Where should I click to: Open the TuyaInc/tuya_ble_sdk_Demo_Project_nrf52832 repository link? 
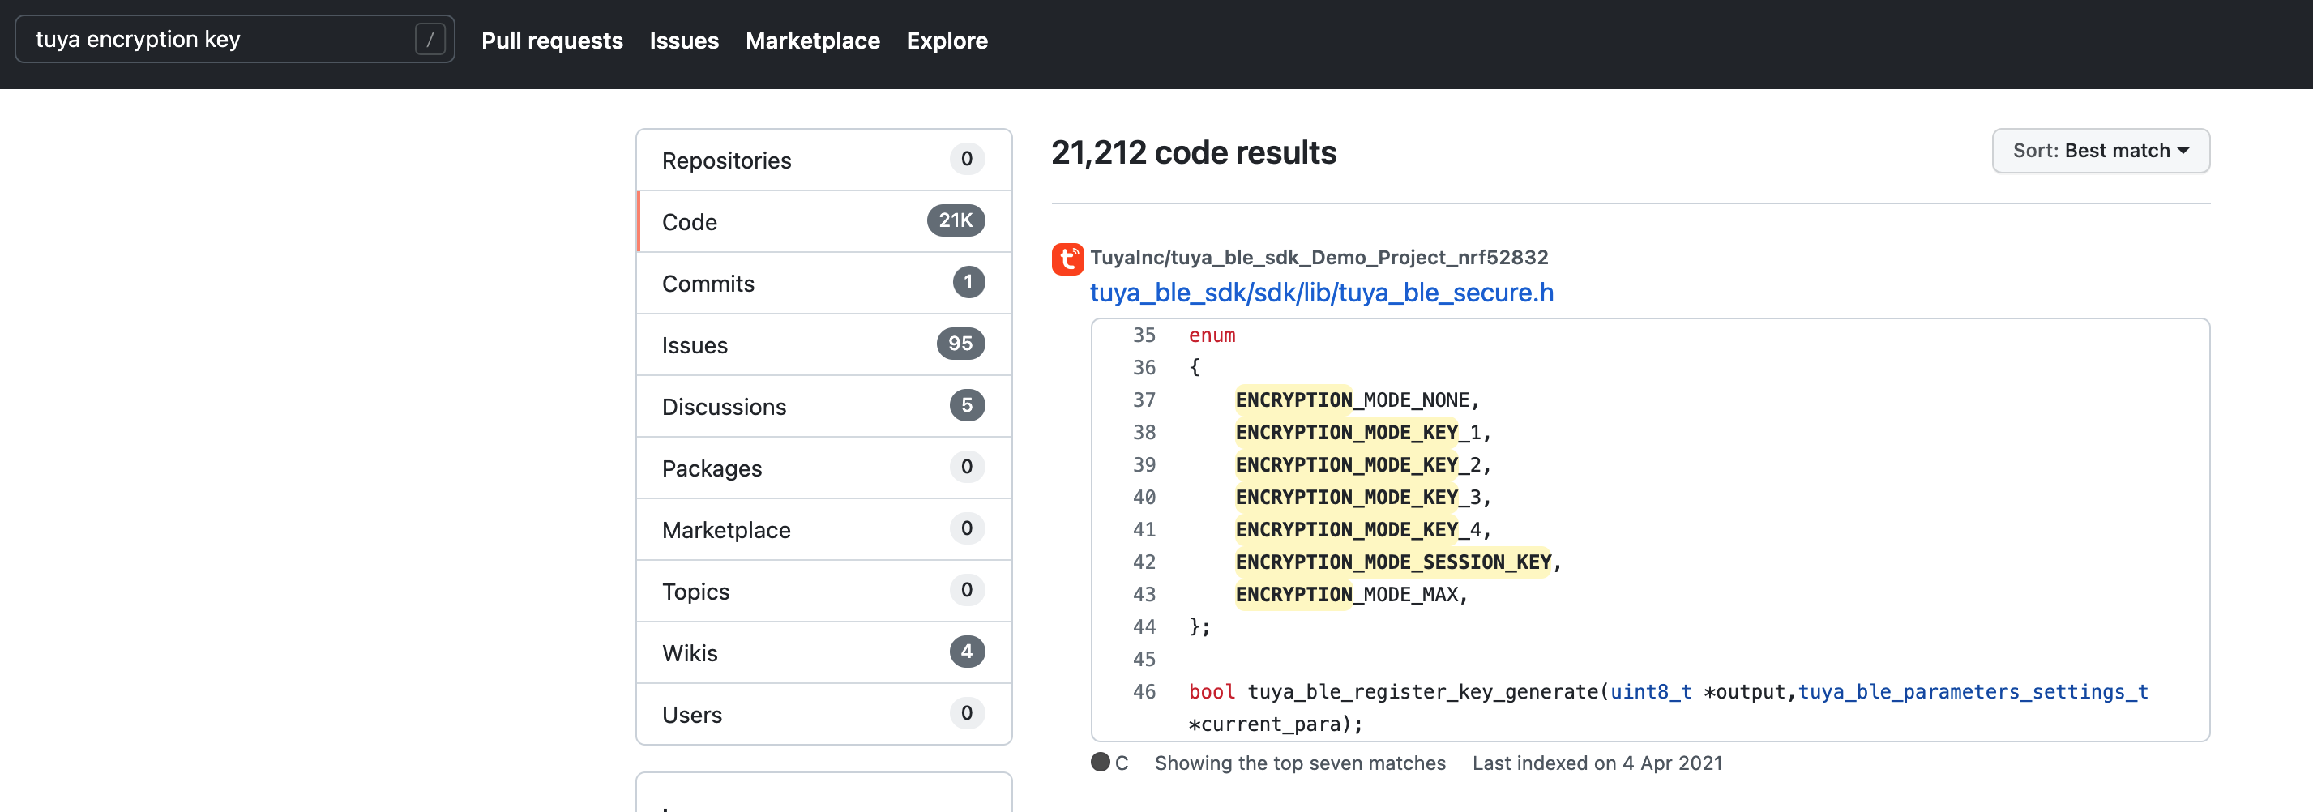[x=1319, y=257]
